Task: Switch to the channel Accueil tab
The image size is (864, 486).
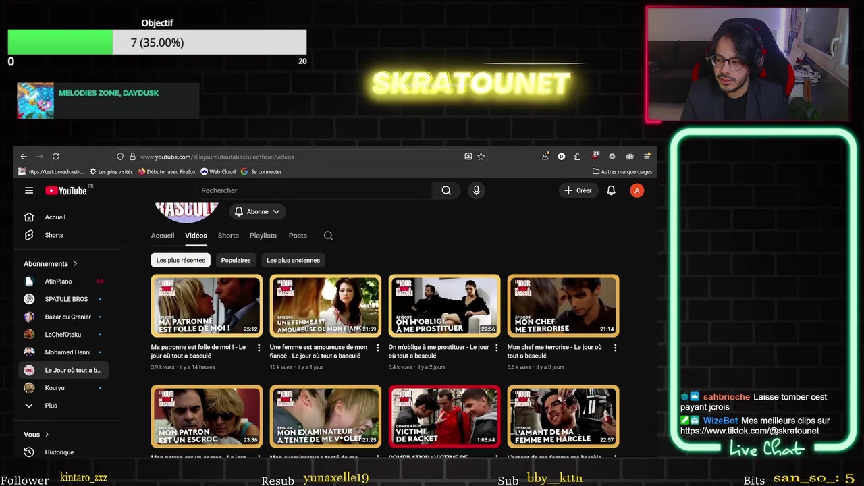Action: pyautogui.click(x=163, y=236)
